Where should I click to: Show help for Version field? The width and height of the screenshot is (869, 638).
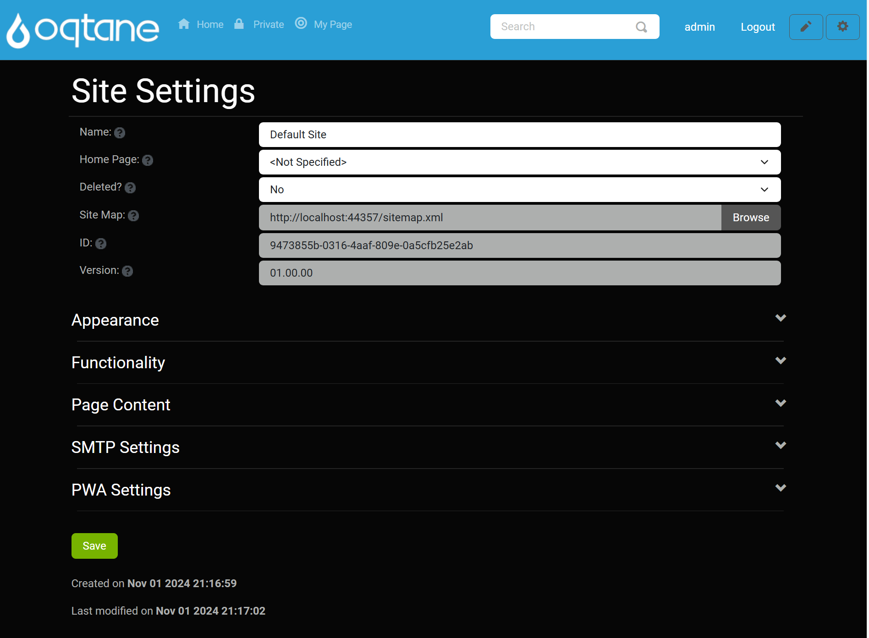tap(127, 271)
